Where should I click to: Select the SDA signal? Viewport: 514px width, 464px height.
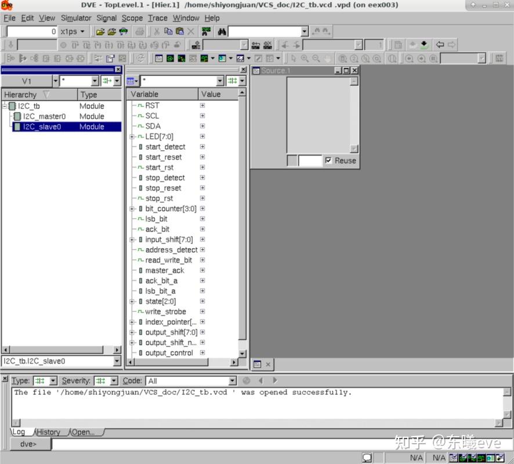pos(153,126)
